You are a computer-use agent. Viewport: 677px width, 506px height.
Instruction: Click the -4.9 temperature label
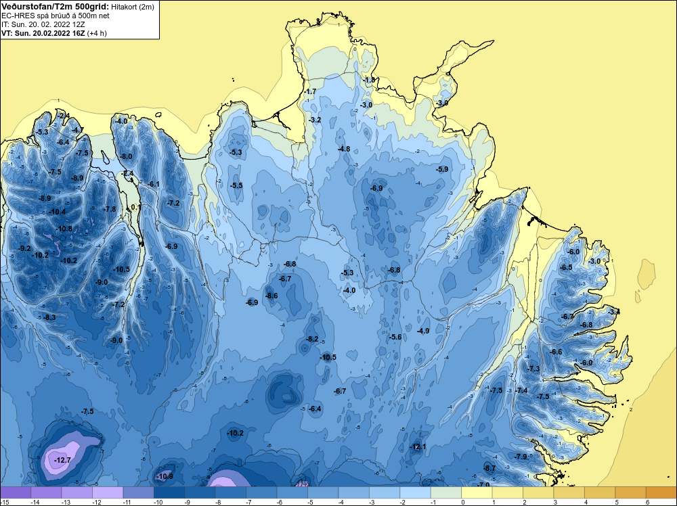coord(423,331)
